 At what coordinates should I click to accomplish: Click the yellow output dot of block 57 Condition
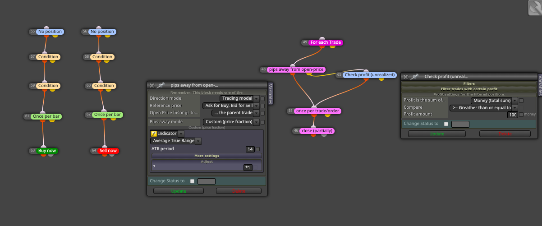(51, 61)
